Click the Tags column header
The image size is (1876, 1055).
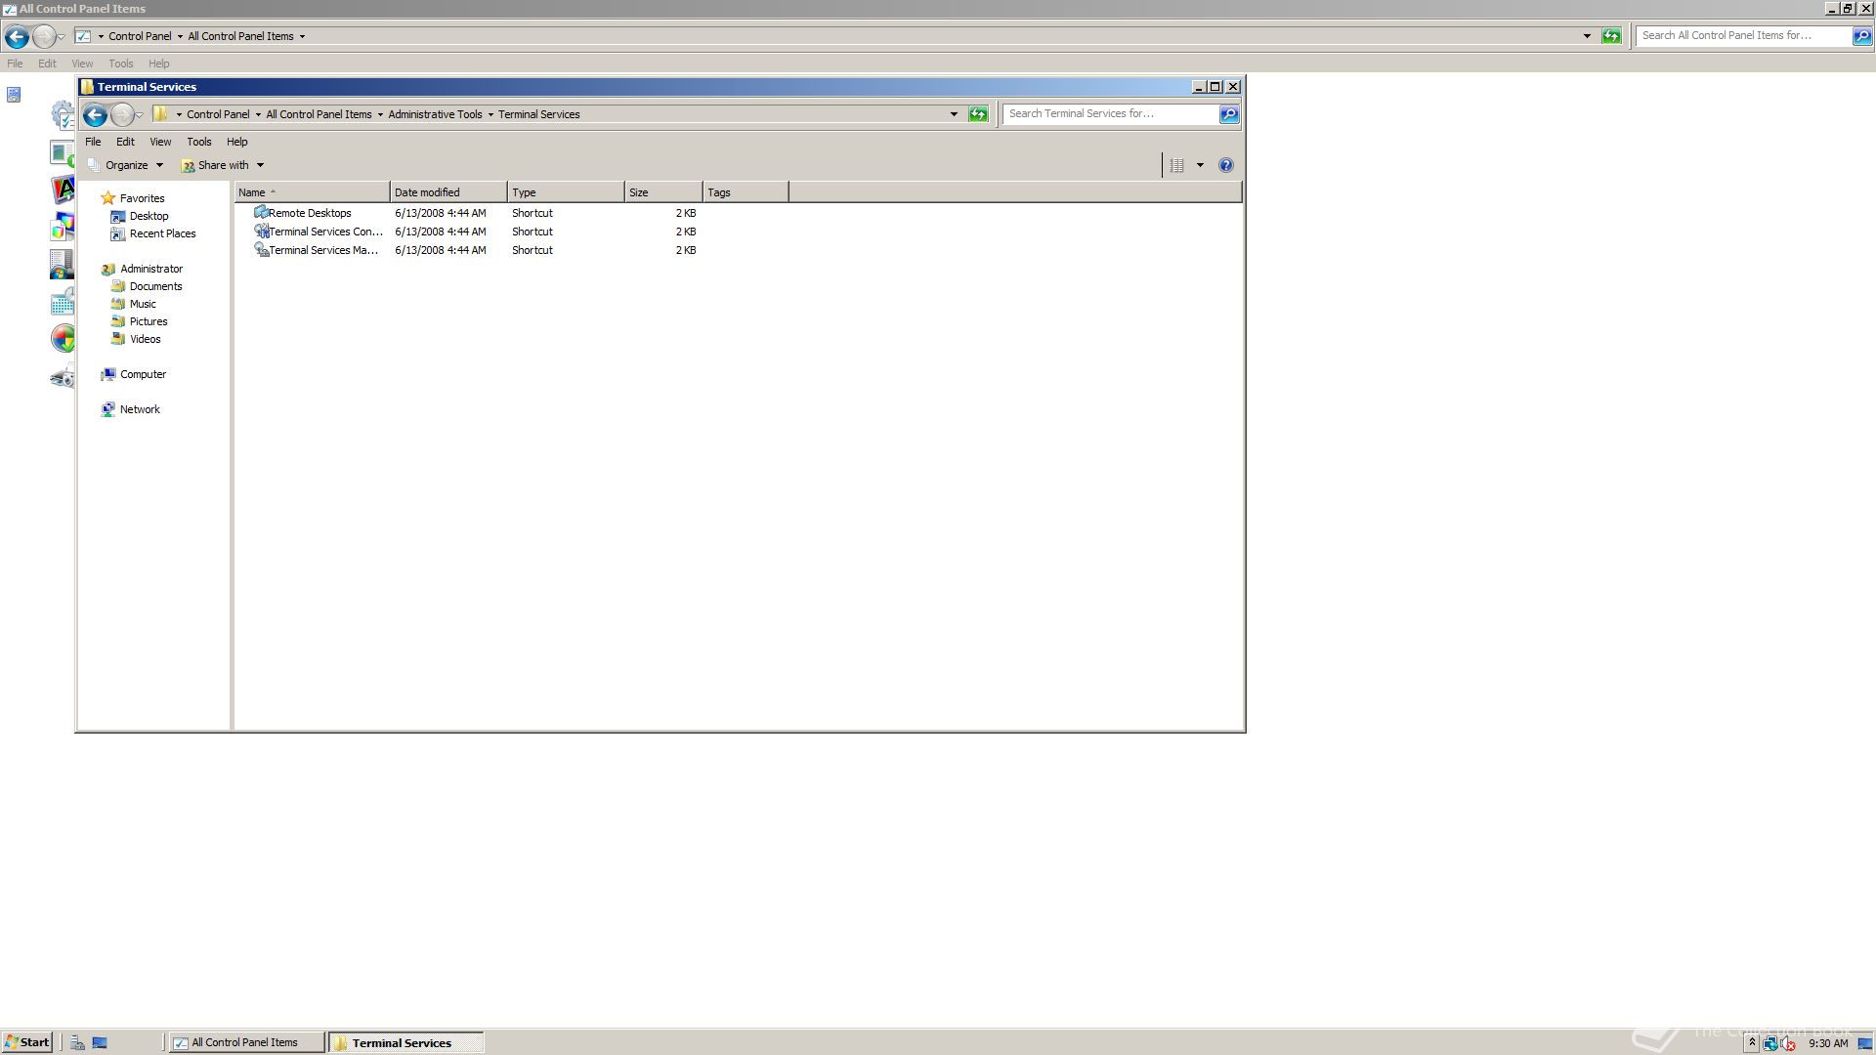click(x=746, y=192)
